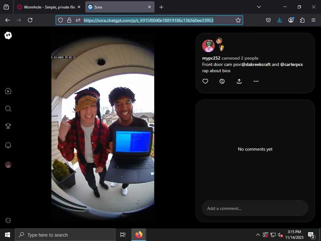
Task: Go forward one page
Action: (x=19, y=20)
